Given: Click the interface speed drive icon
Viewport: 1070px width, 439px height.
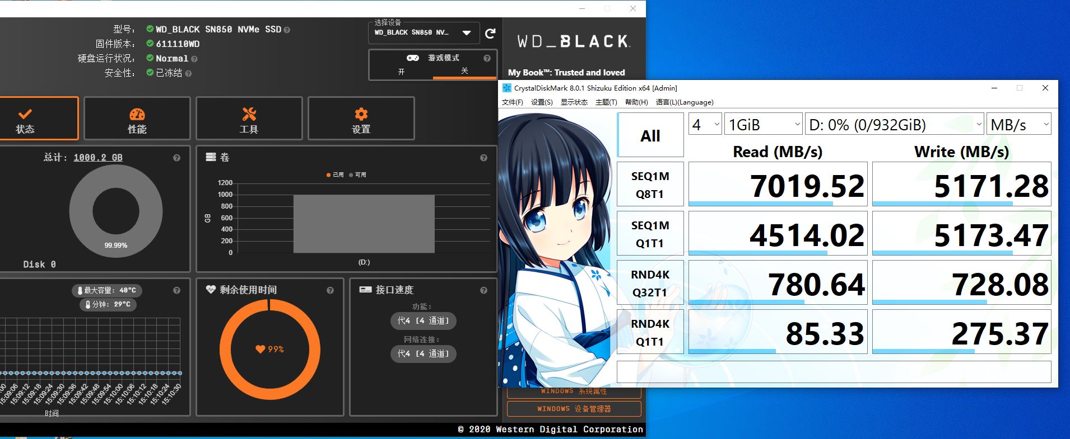Looking at the screenshot, I should click(365, 290).
